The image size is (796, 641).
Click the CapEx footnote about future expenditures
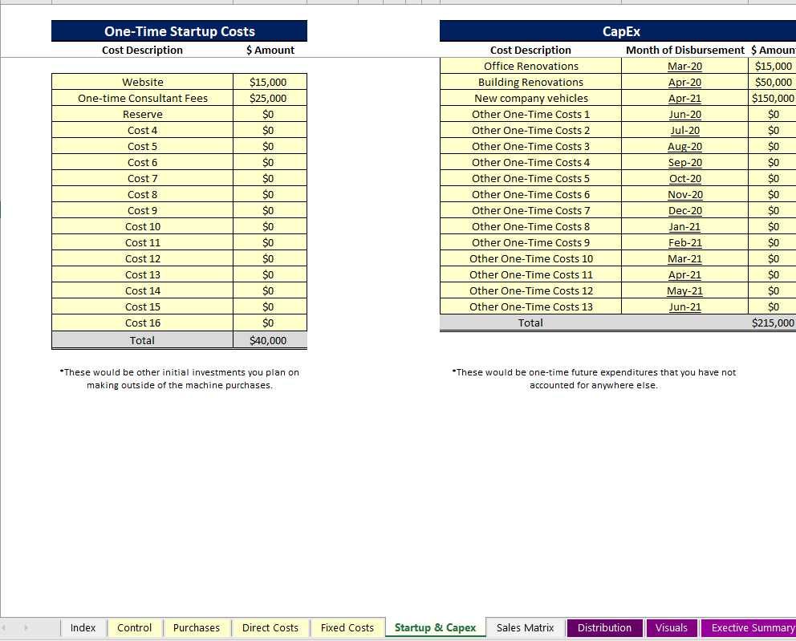coord(594,379)
